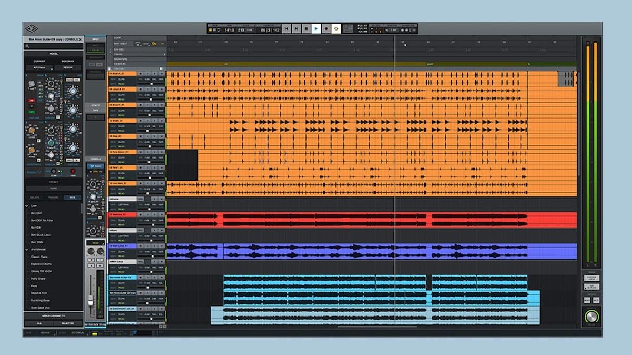Select the Glossy BG Vocal preset
The height and width of the screenshot is (355, 632).
(41, 271)
